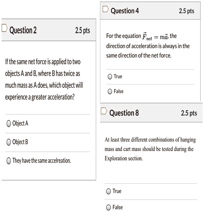Click the 'direction of acceleration is always' sentence
204x212 pixels.
pos(148,46)
